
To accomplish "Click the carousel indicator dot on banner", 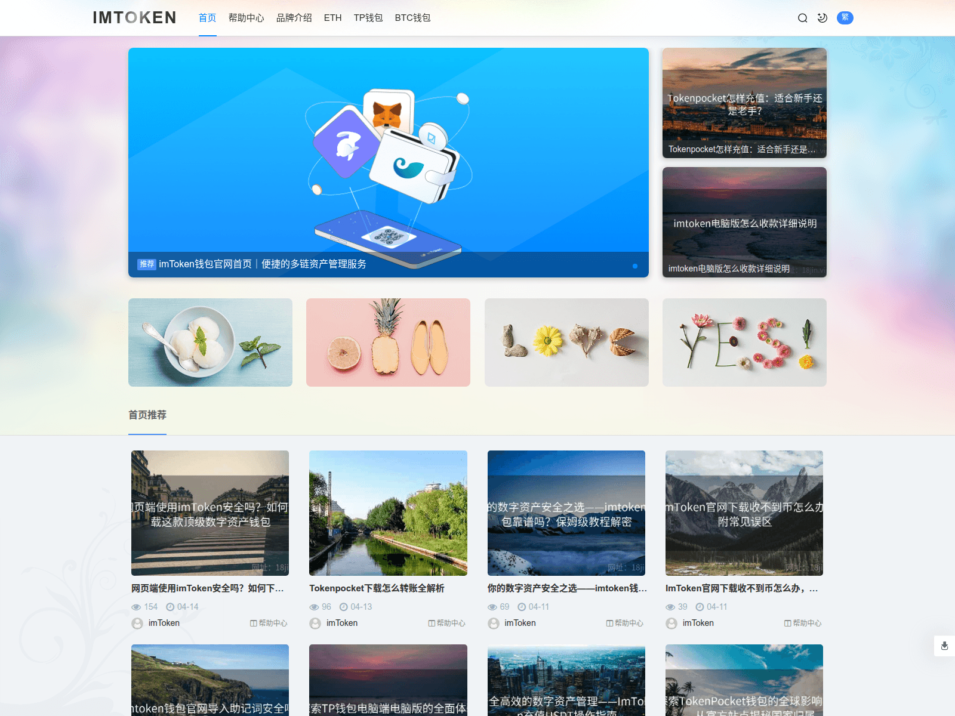I will (x=635, y=266).
